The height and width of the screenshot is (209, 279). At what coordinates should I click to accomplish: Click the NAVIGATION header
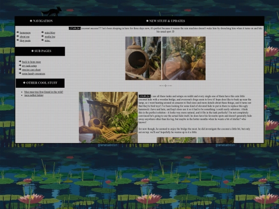(41, 21)
